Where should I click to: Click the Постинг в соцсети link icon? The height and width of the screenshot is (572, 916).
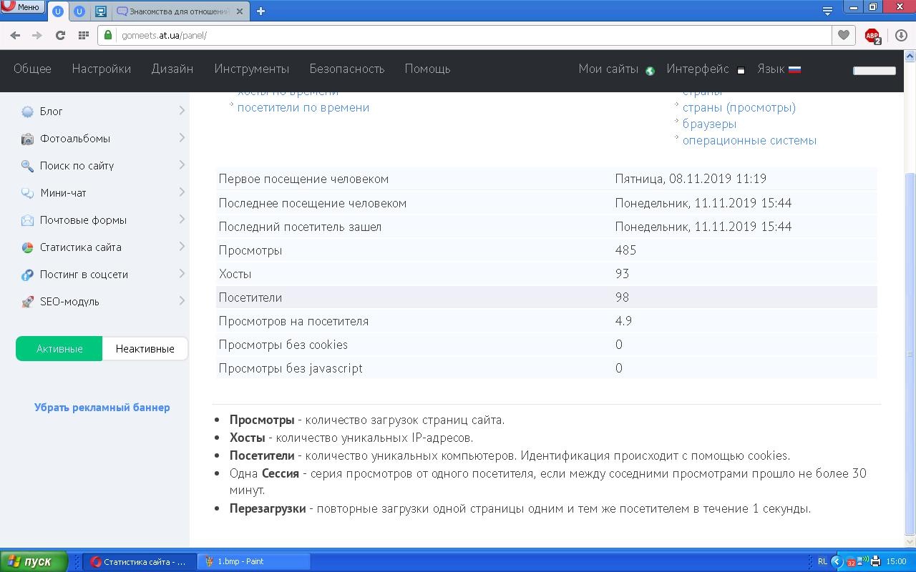coord(27,275)
